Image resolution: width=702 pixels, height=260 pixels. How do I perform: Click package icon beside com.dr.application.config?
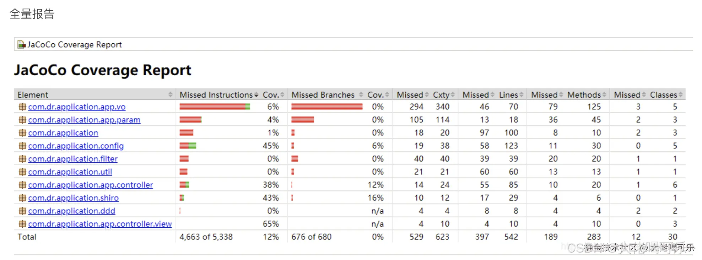22,146
